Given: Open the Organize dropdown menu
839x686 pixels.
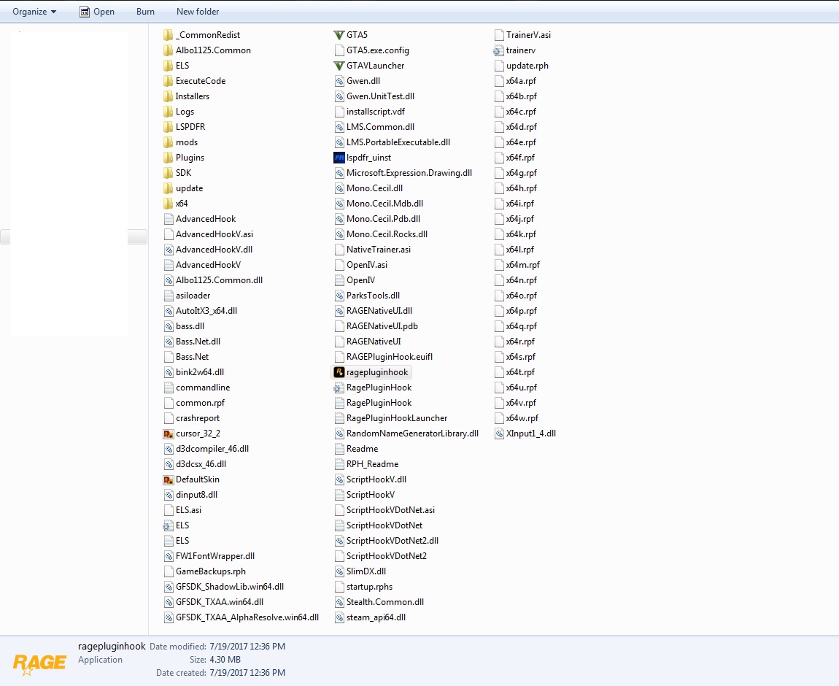Looking at the screenshot, I should click(34, 12).
